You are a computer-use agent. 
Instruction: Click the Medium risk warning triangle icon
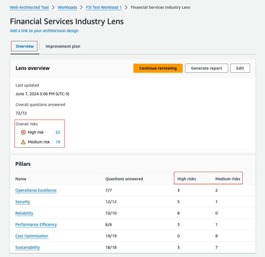coord(23,142)
